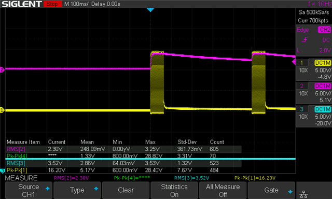Toggle the All Measure Off softkey
The image size is (332, 199).
tap(223, 190)
